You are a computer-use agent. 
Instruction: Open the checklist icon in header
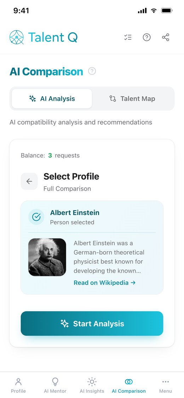click(x=128, y=38)
